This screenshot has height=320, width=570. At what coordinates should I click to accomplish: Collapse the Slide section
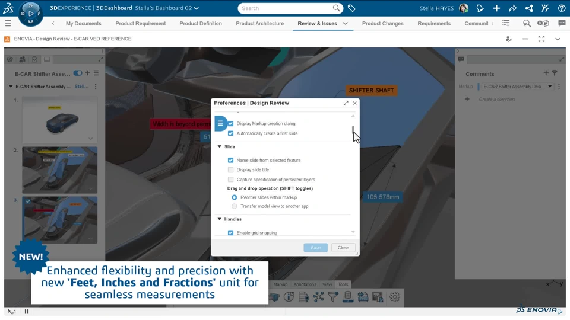[220, 146]
